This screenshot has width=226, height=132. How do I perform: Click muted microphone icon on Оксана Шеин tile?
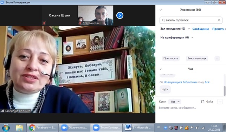point(44,23)
